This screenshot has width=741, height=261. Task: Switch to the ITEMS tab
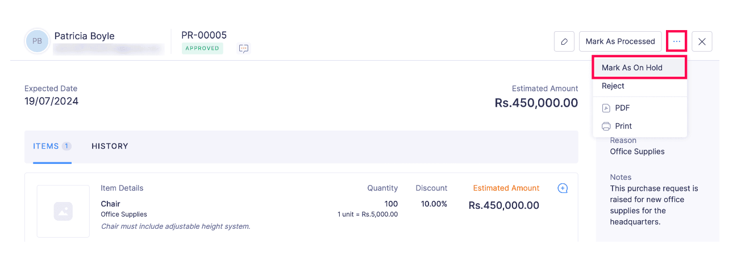click(x=52, y=146)
